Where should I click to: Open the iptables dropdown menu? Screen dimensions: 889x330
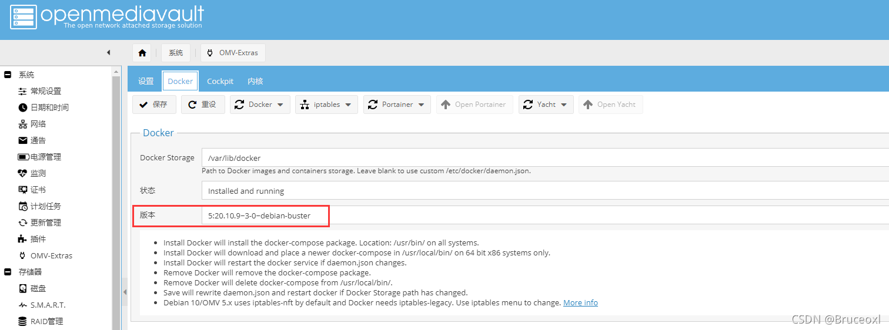coord(326,105)
